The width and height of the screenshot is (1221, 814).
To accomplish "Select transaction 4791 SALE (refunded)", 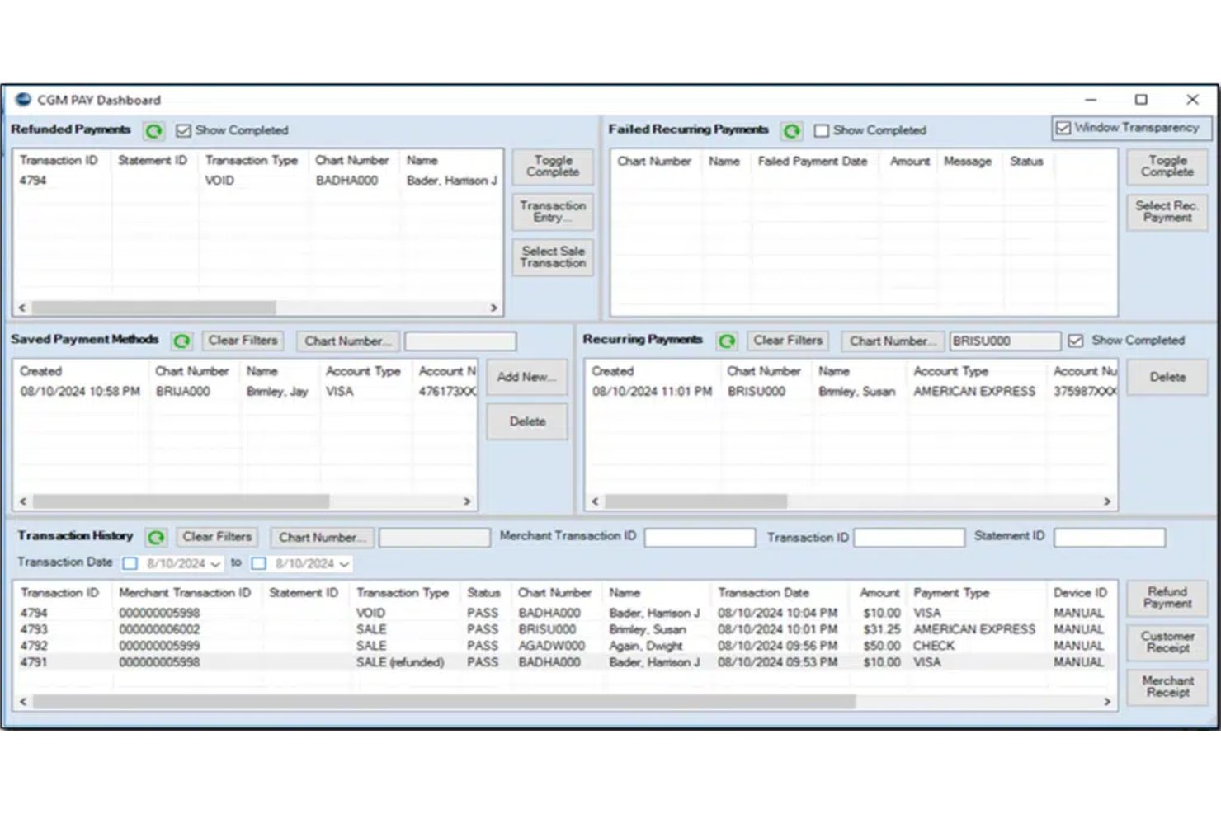I will 564,662.
